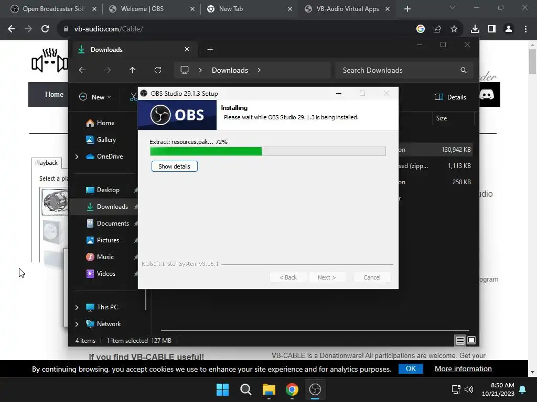Viewport: 537px width, 402px height.
Task: Click the OBS installation progress bar
Action: tap(268, 151)
